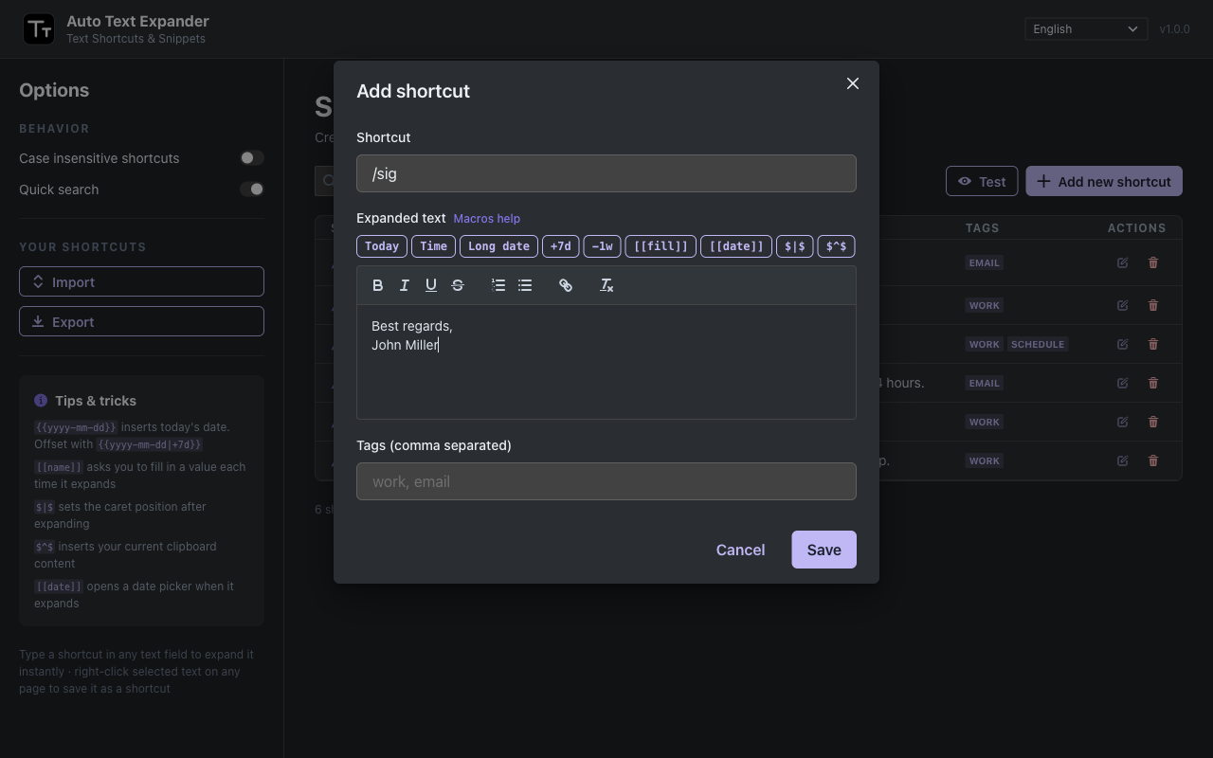Image resolution: width=1213 pixels, height=758 pixels.
Task: Click the Import shortcuts button
Action: point(141,281)
